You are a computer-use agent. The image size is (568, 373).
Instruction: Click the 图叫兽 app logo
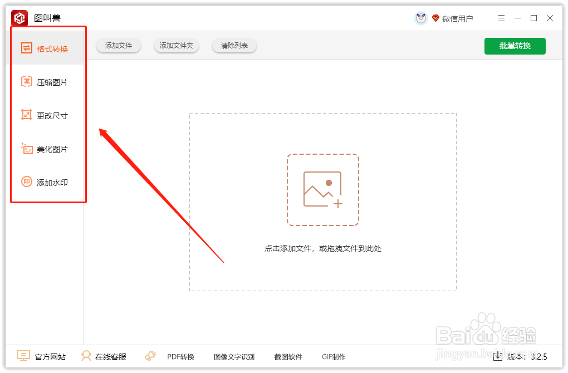[18, 17]
